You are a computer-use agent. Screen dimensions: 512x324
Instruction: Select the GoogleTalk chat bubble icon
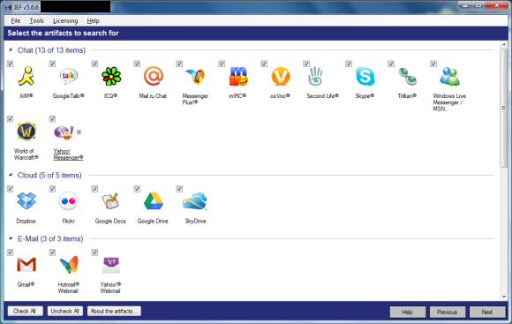click(68, 76)
